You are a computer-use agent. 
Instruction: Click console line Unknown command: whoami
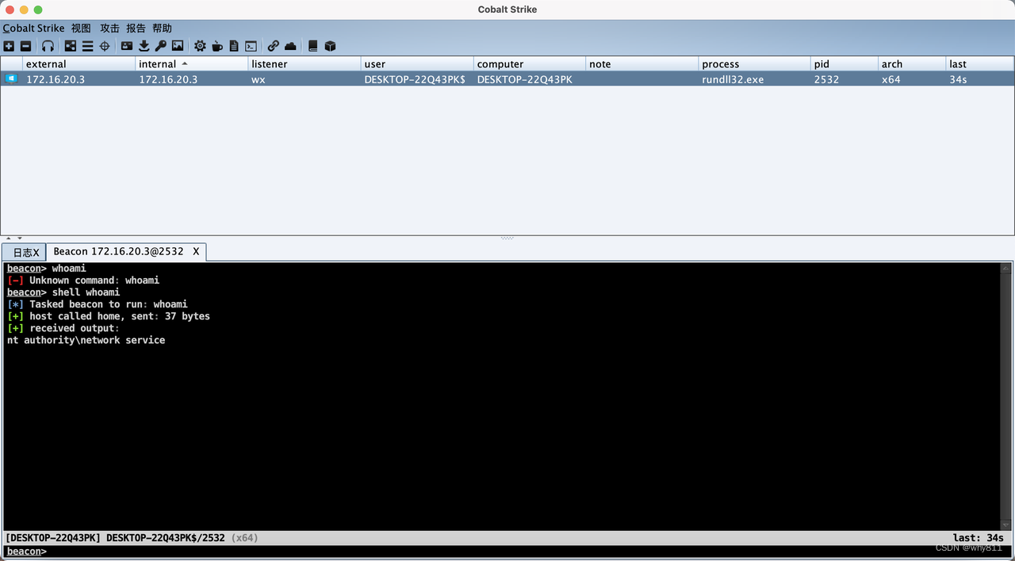(x=83, y=280)
